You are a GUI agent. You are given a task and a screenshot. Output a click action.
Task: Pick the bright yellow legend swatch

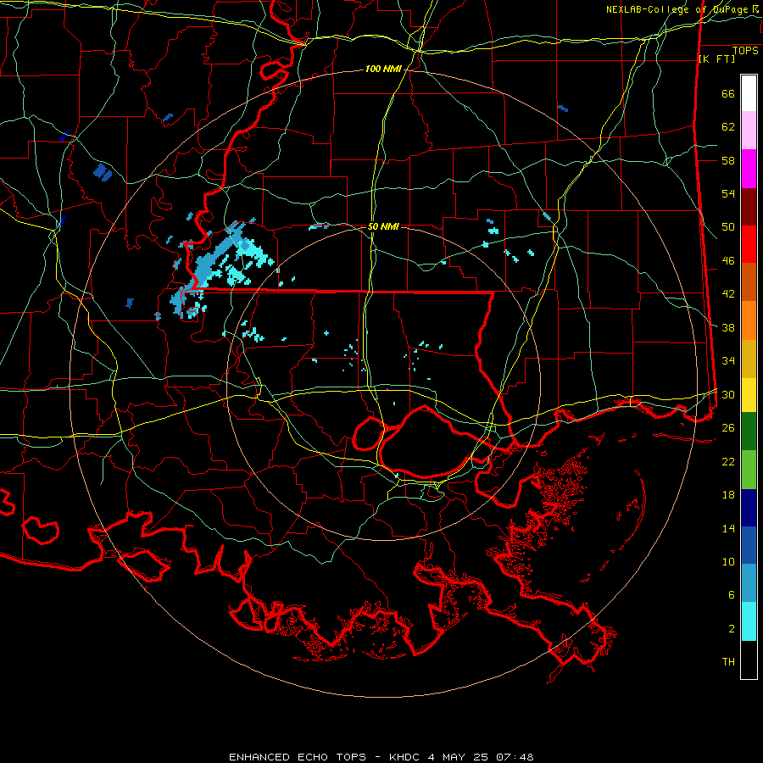tap(749, 395)
